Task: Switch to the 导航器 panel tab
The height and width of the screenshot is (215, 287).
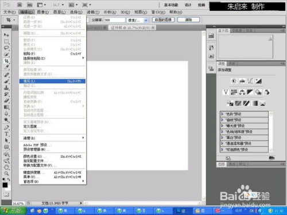Action: pos(237,30)
